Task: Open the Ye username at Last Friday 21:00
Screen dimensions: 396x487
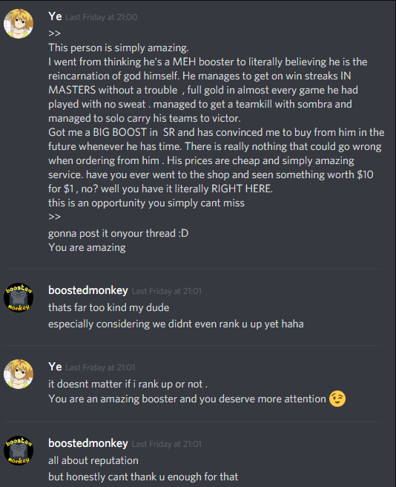Action: point(55,16)
